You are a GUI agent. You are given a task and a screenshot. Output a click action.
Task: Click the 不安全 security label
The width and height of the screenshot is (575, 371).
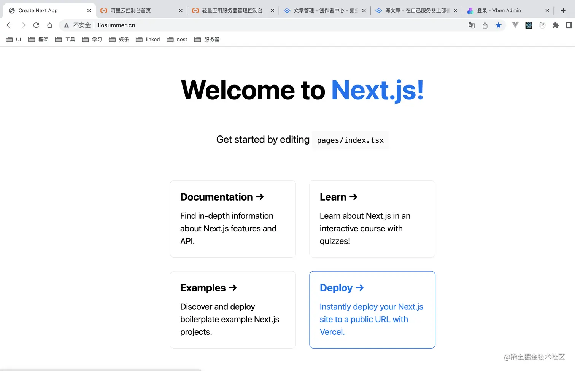(x=82, y=25)
